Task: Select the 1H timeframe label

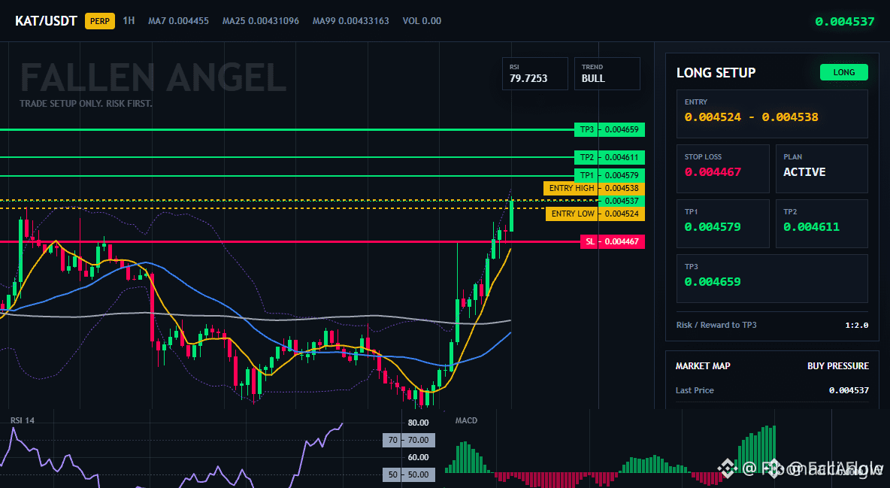Action: (129, 20)
